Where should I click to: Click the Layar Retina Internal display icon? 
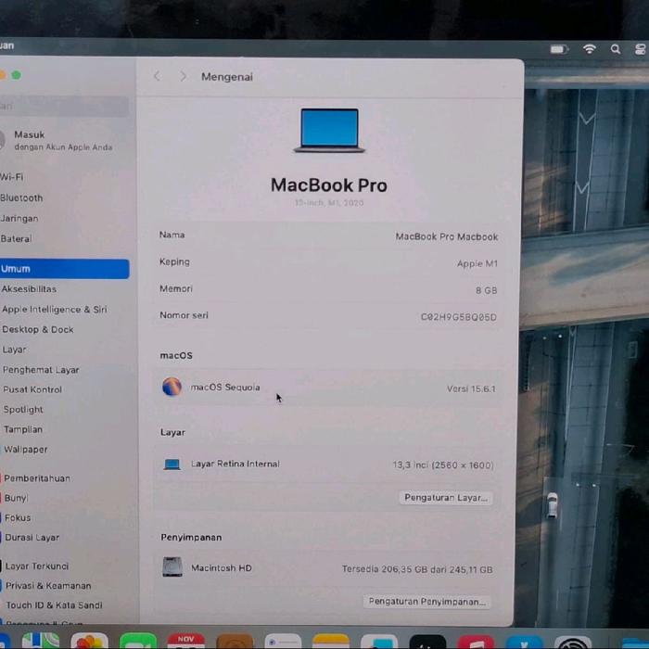tap(172, 464)
